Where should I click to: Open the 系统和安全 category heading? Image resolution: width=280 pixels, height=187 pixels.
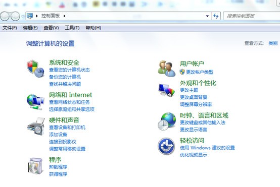[x=64, y=63]
